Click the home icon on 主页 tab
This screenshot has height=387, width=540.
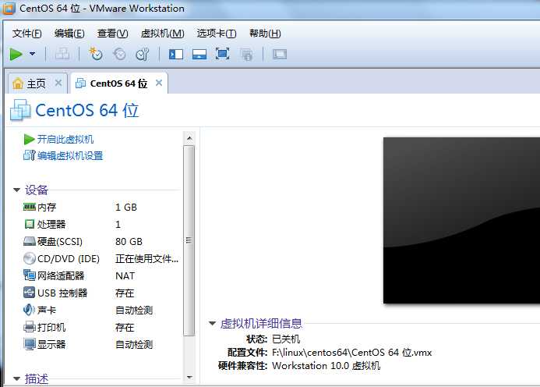click(x=18, y=83)
